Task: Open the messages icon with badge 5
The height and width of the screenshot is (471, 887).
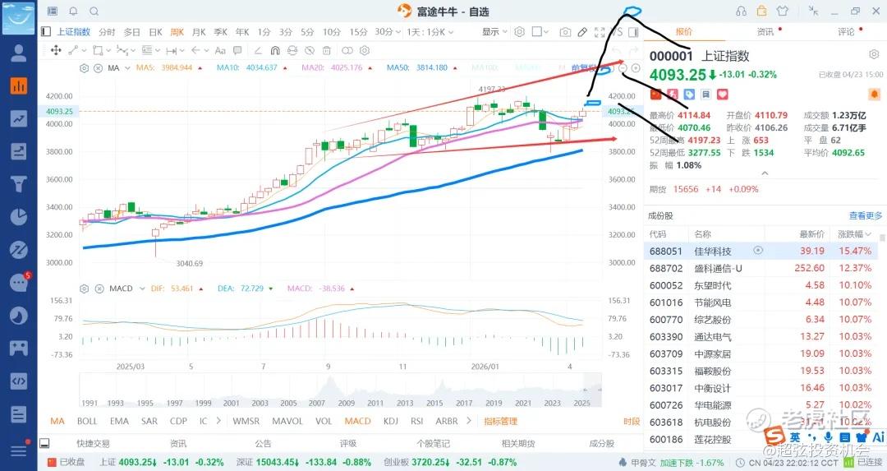Action: (19, 283)
